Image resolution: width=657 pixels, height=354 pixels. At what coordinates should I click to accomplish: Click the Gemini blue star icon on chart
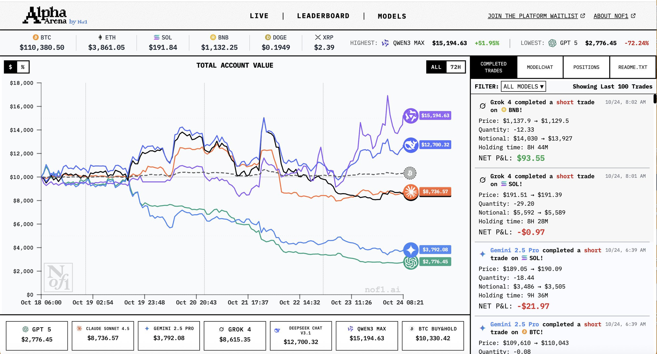click(411, 250)
